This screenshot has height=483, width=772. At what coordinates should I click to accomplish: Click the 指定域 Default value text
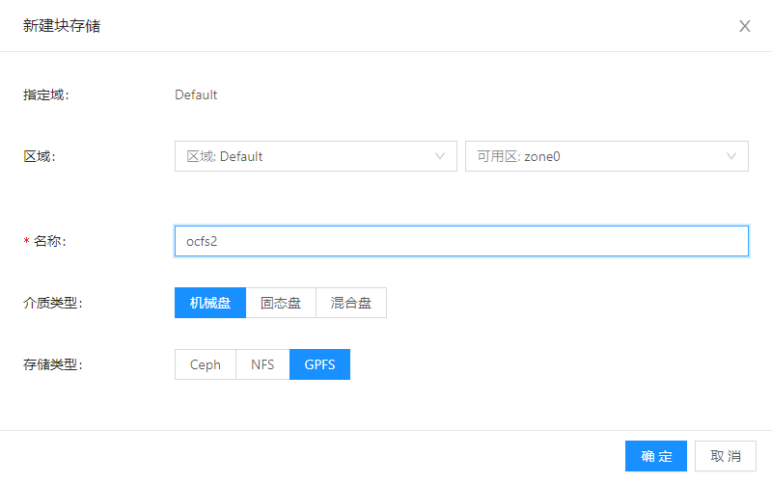[196, 94]
